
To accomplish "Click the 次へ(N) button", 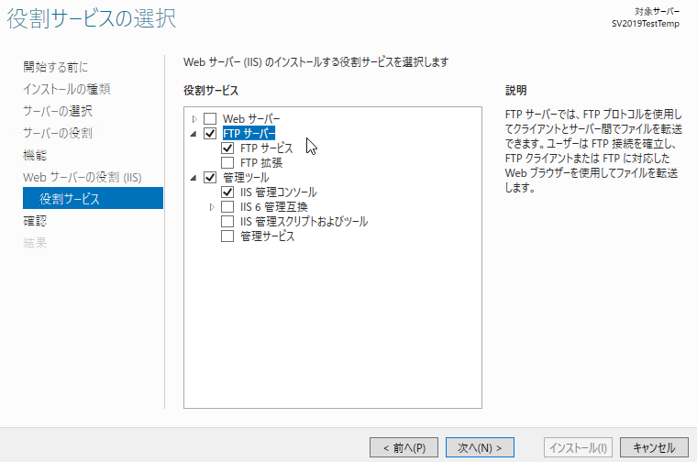I will tap(480, 447).
